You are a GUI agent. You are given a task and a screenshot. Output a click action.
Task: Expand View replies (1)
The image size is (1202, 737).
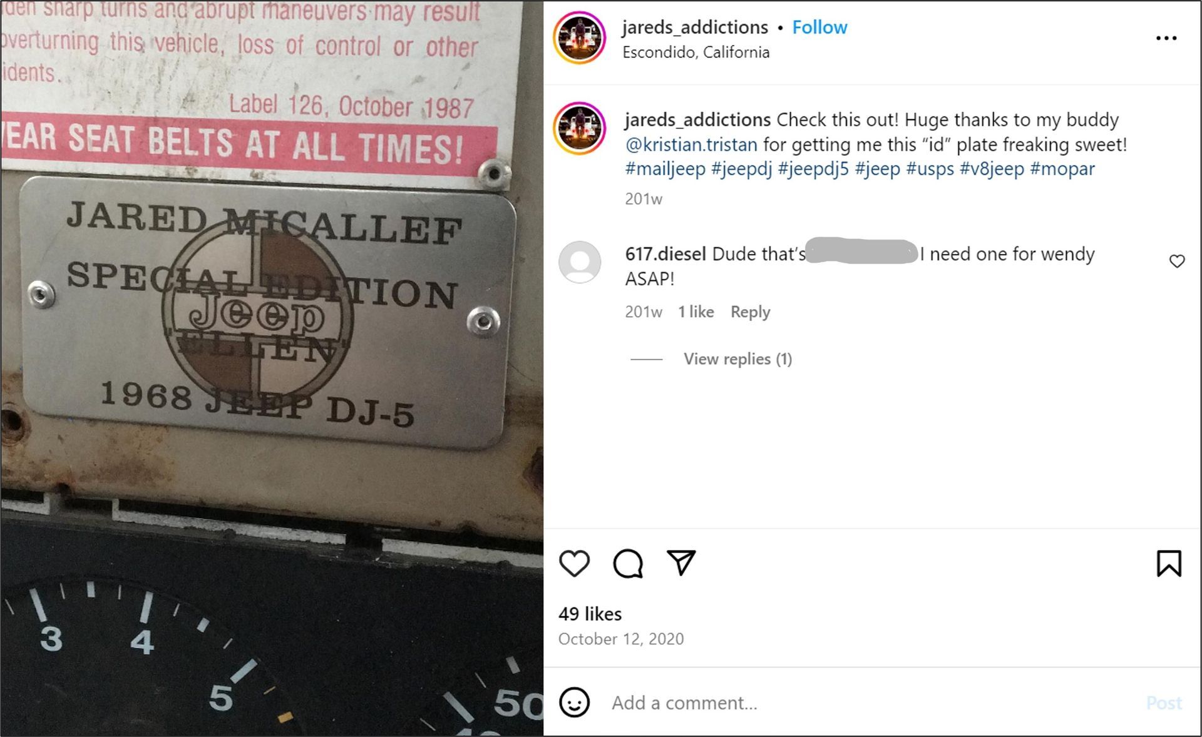737,359
